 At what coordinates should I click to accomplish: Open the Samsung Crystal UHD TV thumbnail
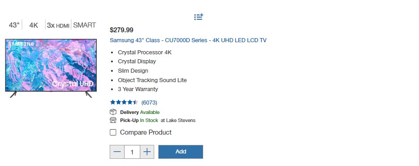(51, 68)
